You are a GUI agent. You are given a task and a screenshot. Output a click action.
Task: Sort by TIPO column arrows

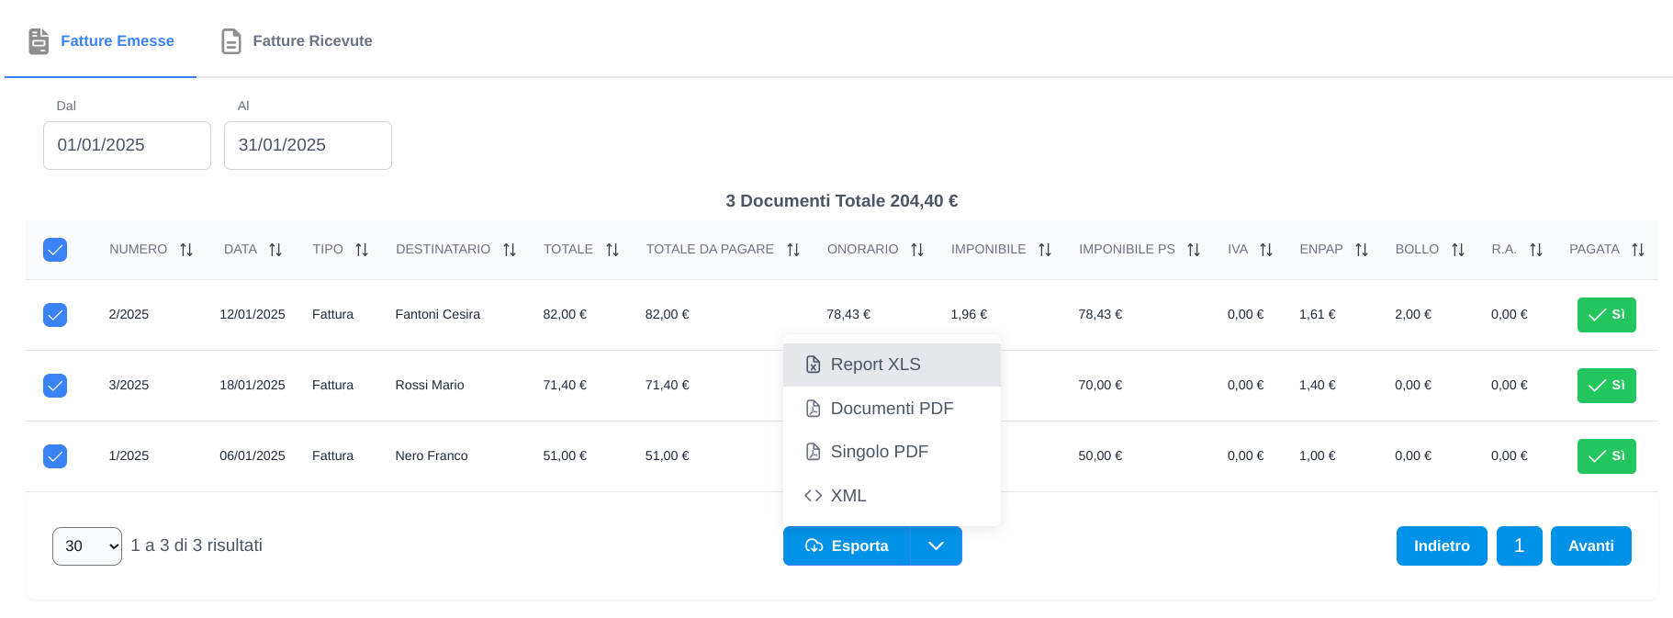(x=362, y=250)
